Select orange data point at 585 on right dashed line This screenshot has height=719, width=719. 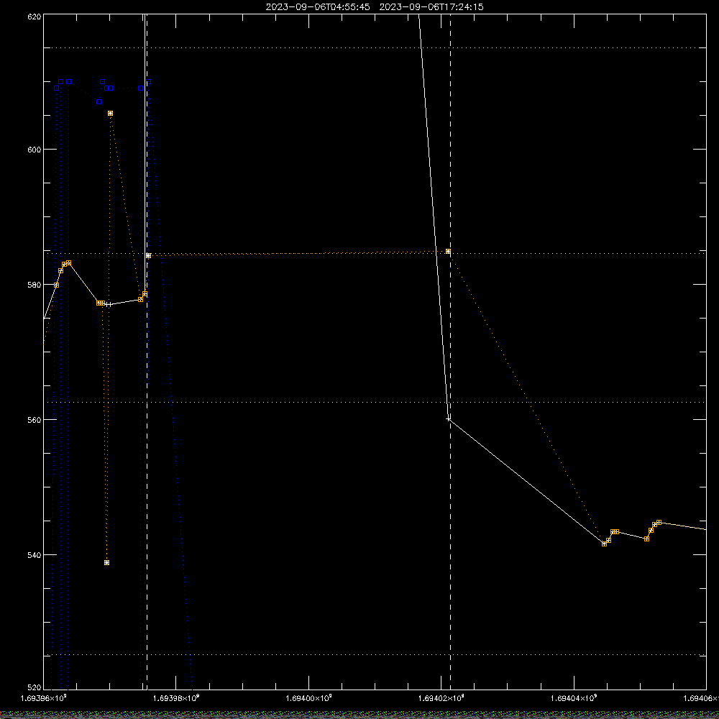(448, 251)
